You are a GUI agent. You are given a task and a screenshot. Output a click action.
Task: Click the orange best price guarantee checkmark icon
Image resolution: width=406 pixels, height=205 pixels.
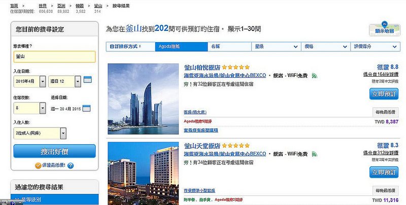[x=38, y=165]
